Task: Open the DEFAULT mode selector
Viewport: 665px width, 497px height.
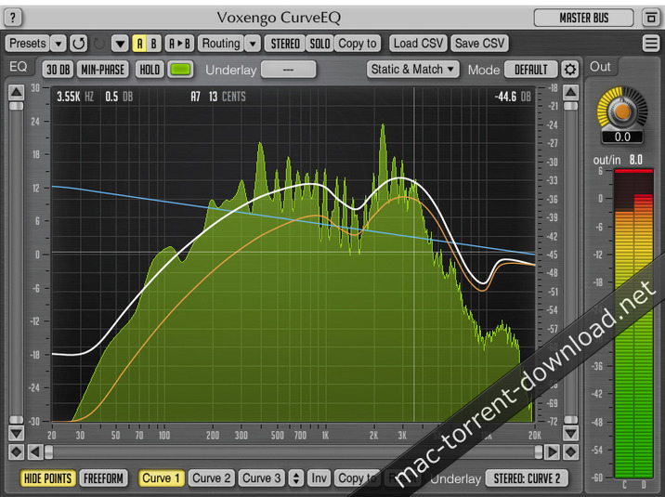Action: (x=530, y=69)
